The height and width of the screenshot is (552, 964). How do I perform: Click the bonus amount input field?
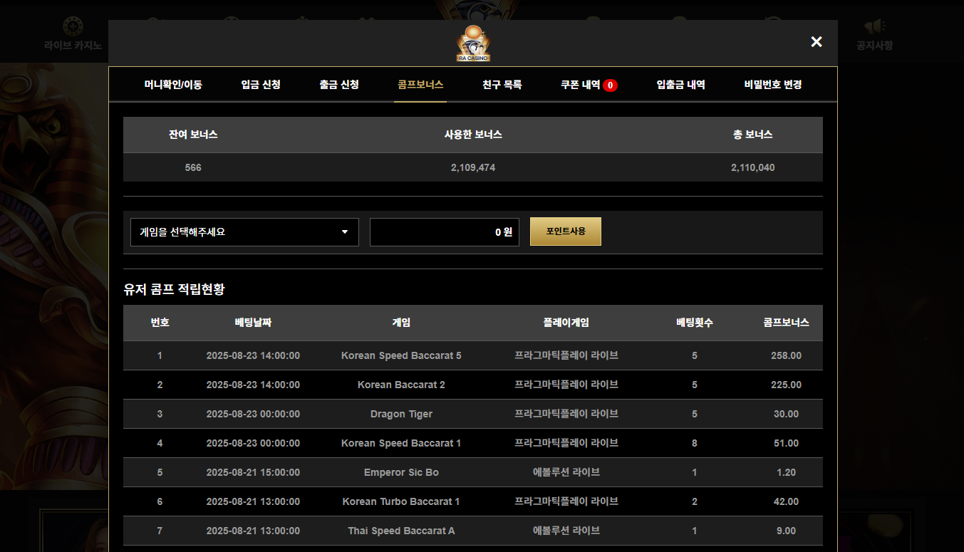[445, 232]
